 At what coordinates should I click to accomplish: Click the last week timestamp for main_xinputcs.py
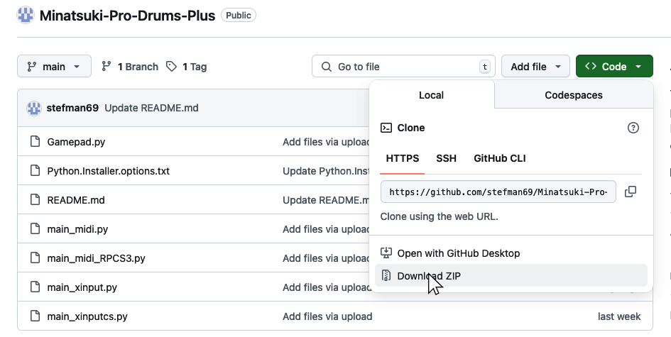tap(618, 316)
